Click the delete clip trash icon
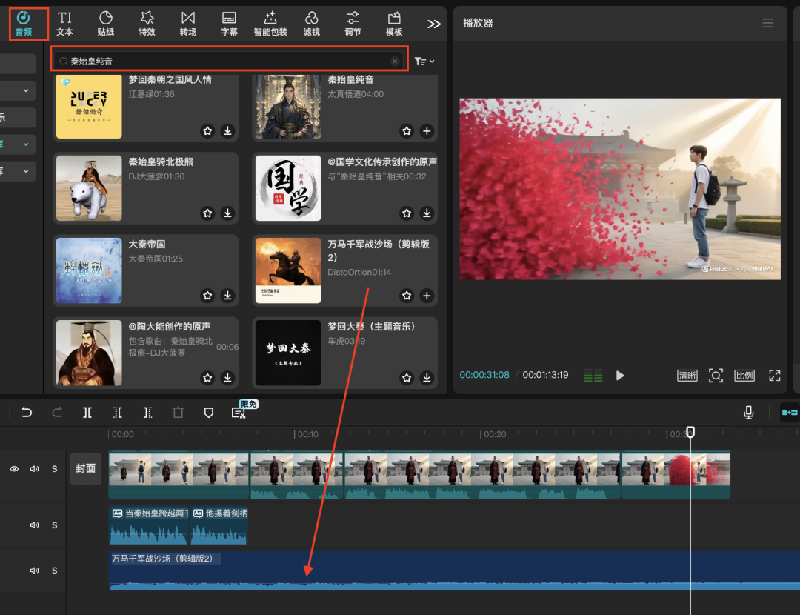The width and height of the screenshot is (800, 615). click(178, 413)
